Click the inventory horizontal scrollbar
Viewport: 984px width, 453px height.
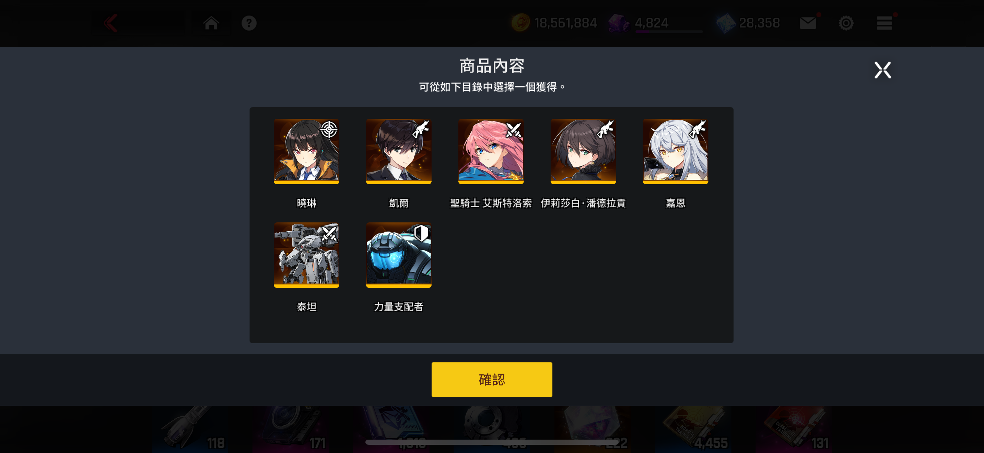[492, 442]
